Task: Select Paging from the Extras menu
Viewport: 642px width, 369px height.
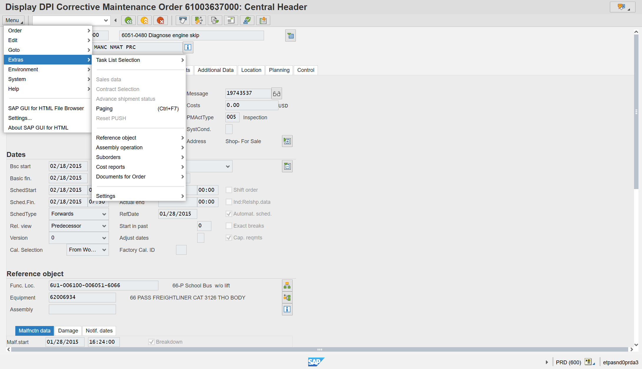Action: 139,109
